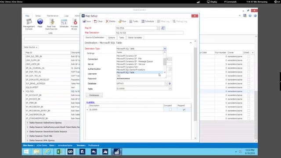Open Management Console in the ribbon

[x=29, y=24]
